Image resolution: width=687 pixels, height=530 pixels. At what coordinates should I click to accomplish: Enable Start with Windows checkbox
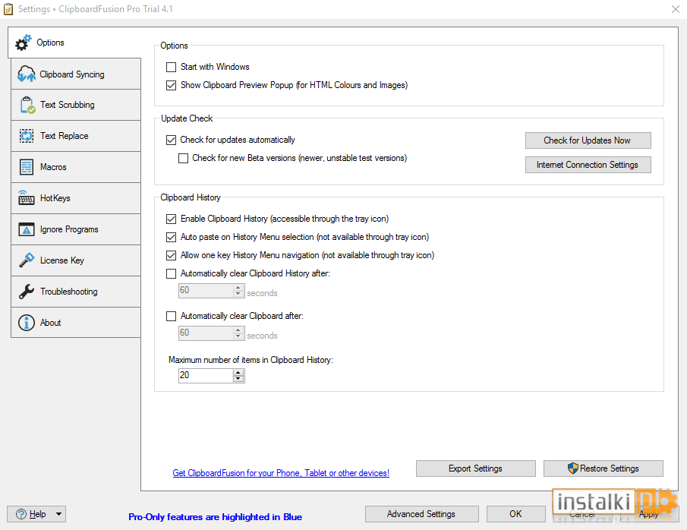(x=171, y=67)
